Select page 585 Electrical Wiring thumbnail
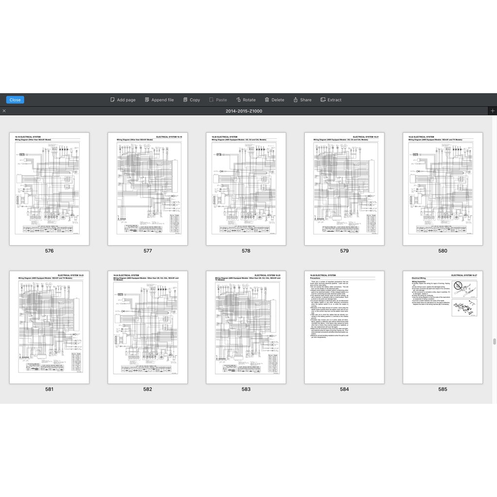 [x=443, y=327]
